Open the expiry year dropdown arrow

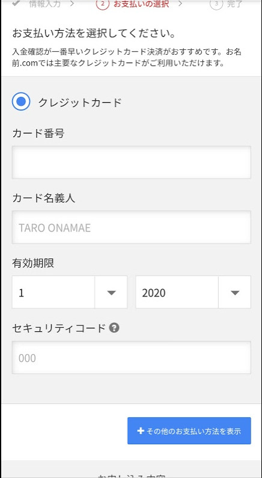click(234, 292)
